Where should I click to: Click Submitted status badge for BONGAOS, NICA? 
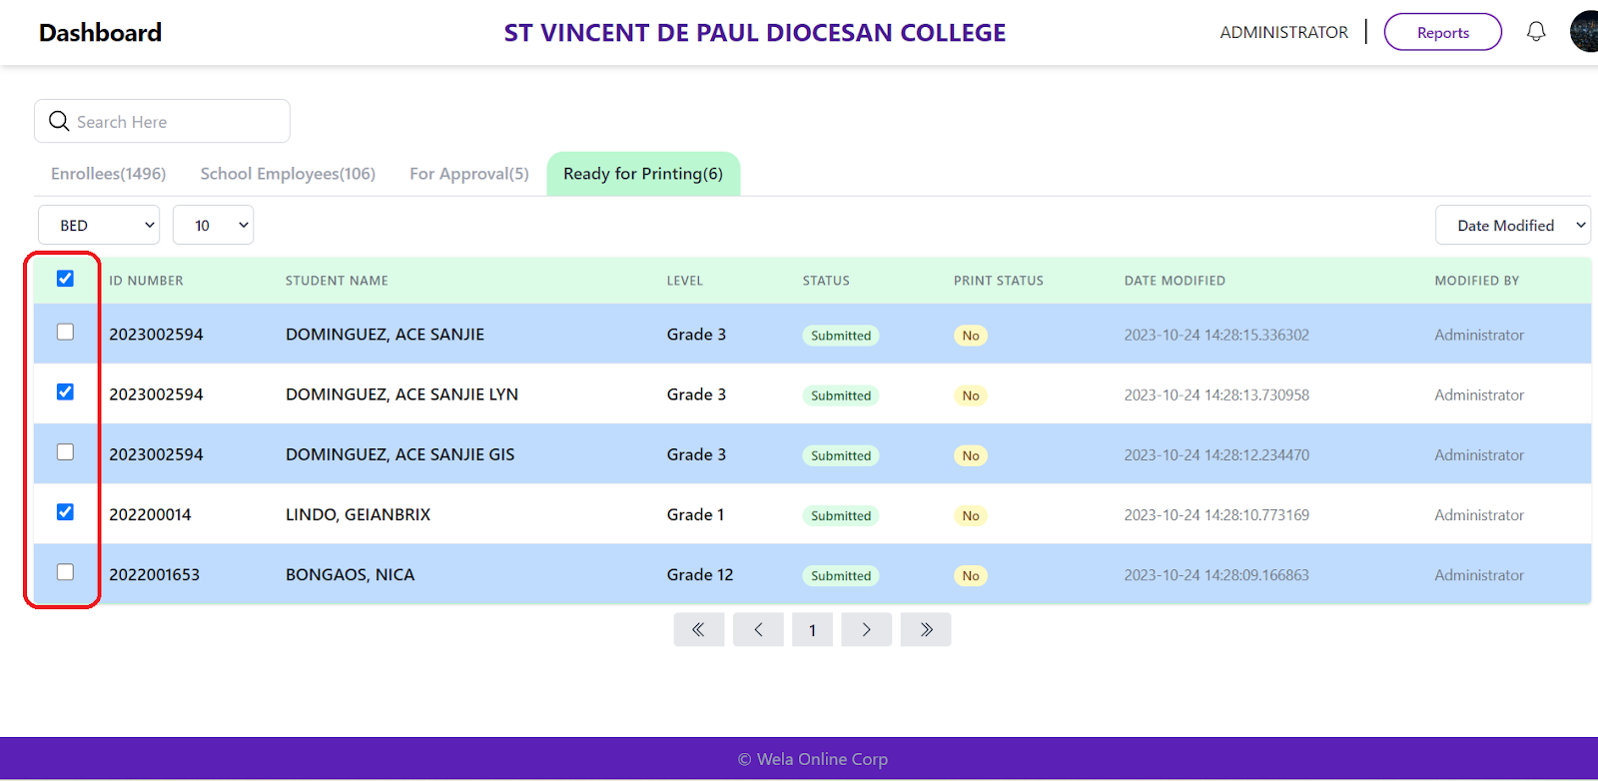pyautogui.click(x=841, y=575)
